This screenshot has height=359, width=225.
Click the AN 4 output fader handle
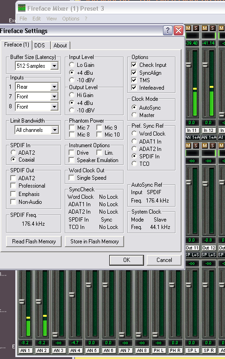coord(72,294)
